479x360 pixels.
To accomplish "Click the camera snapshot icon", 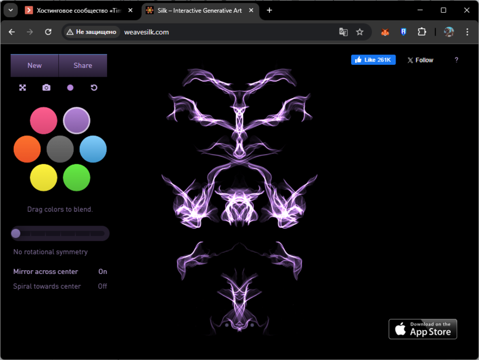I will coord(47,88).
